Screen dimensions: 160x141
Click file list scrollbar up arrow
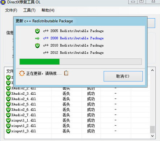pyautogui.click(x=152, y=70)
